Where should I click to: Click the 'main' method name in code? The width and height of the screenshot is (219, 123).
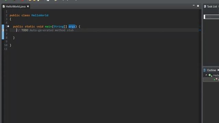click(x=48, y=26)
